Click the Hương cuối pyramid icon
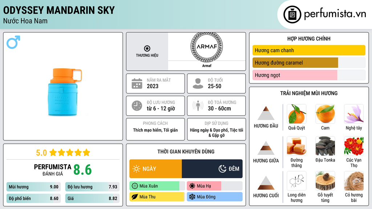 [266, 183]
